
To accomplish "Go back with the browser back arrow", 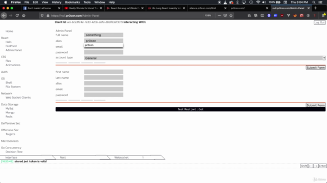I will [4, 16].
